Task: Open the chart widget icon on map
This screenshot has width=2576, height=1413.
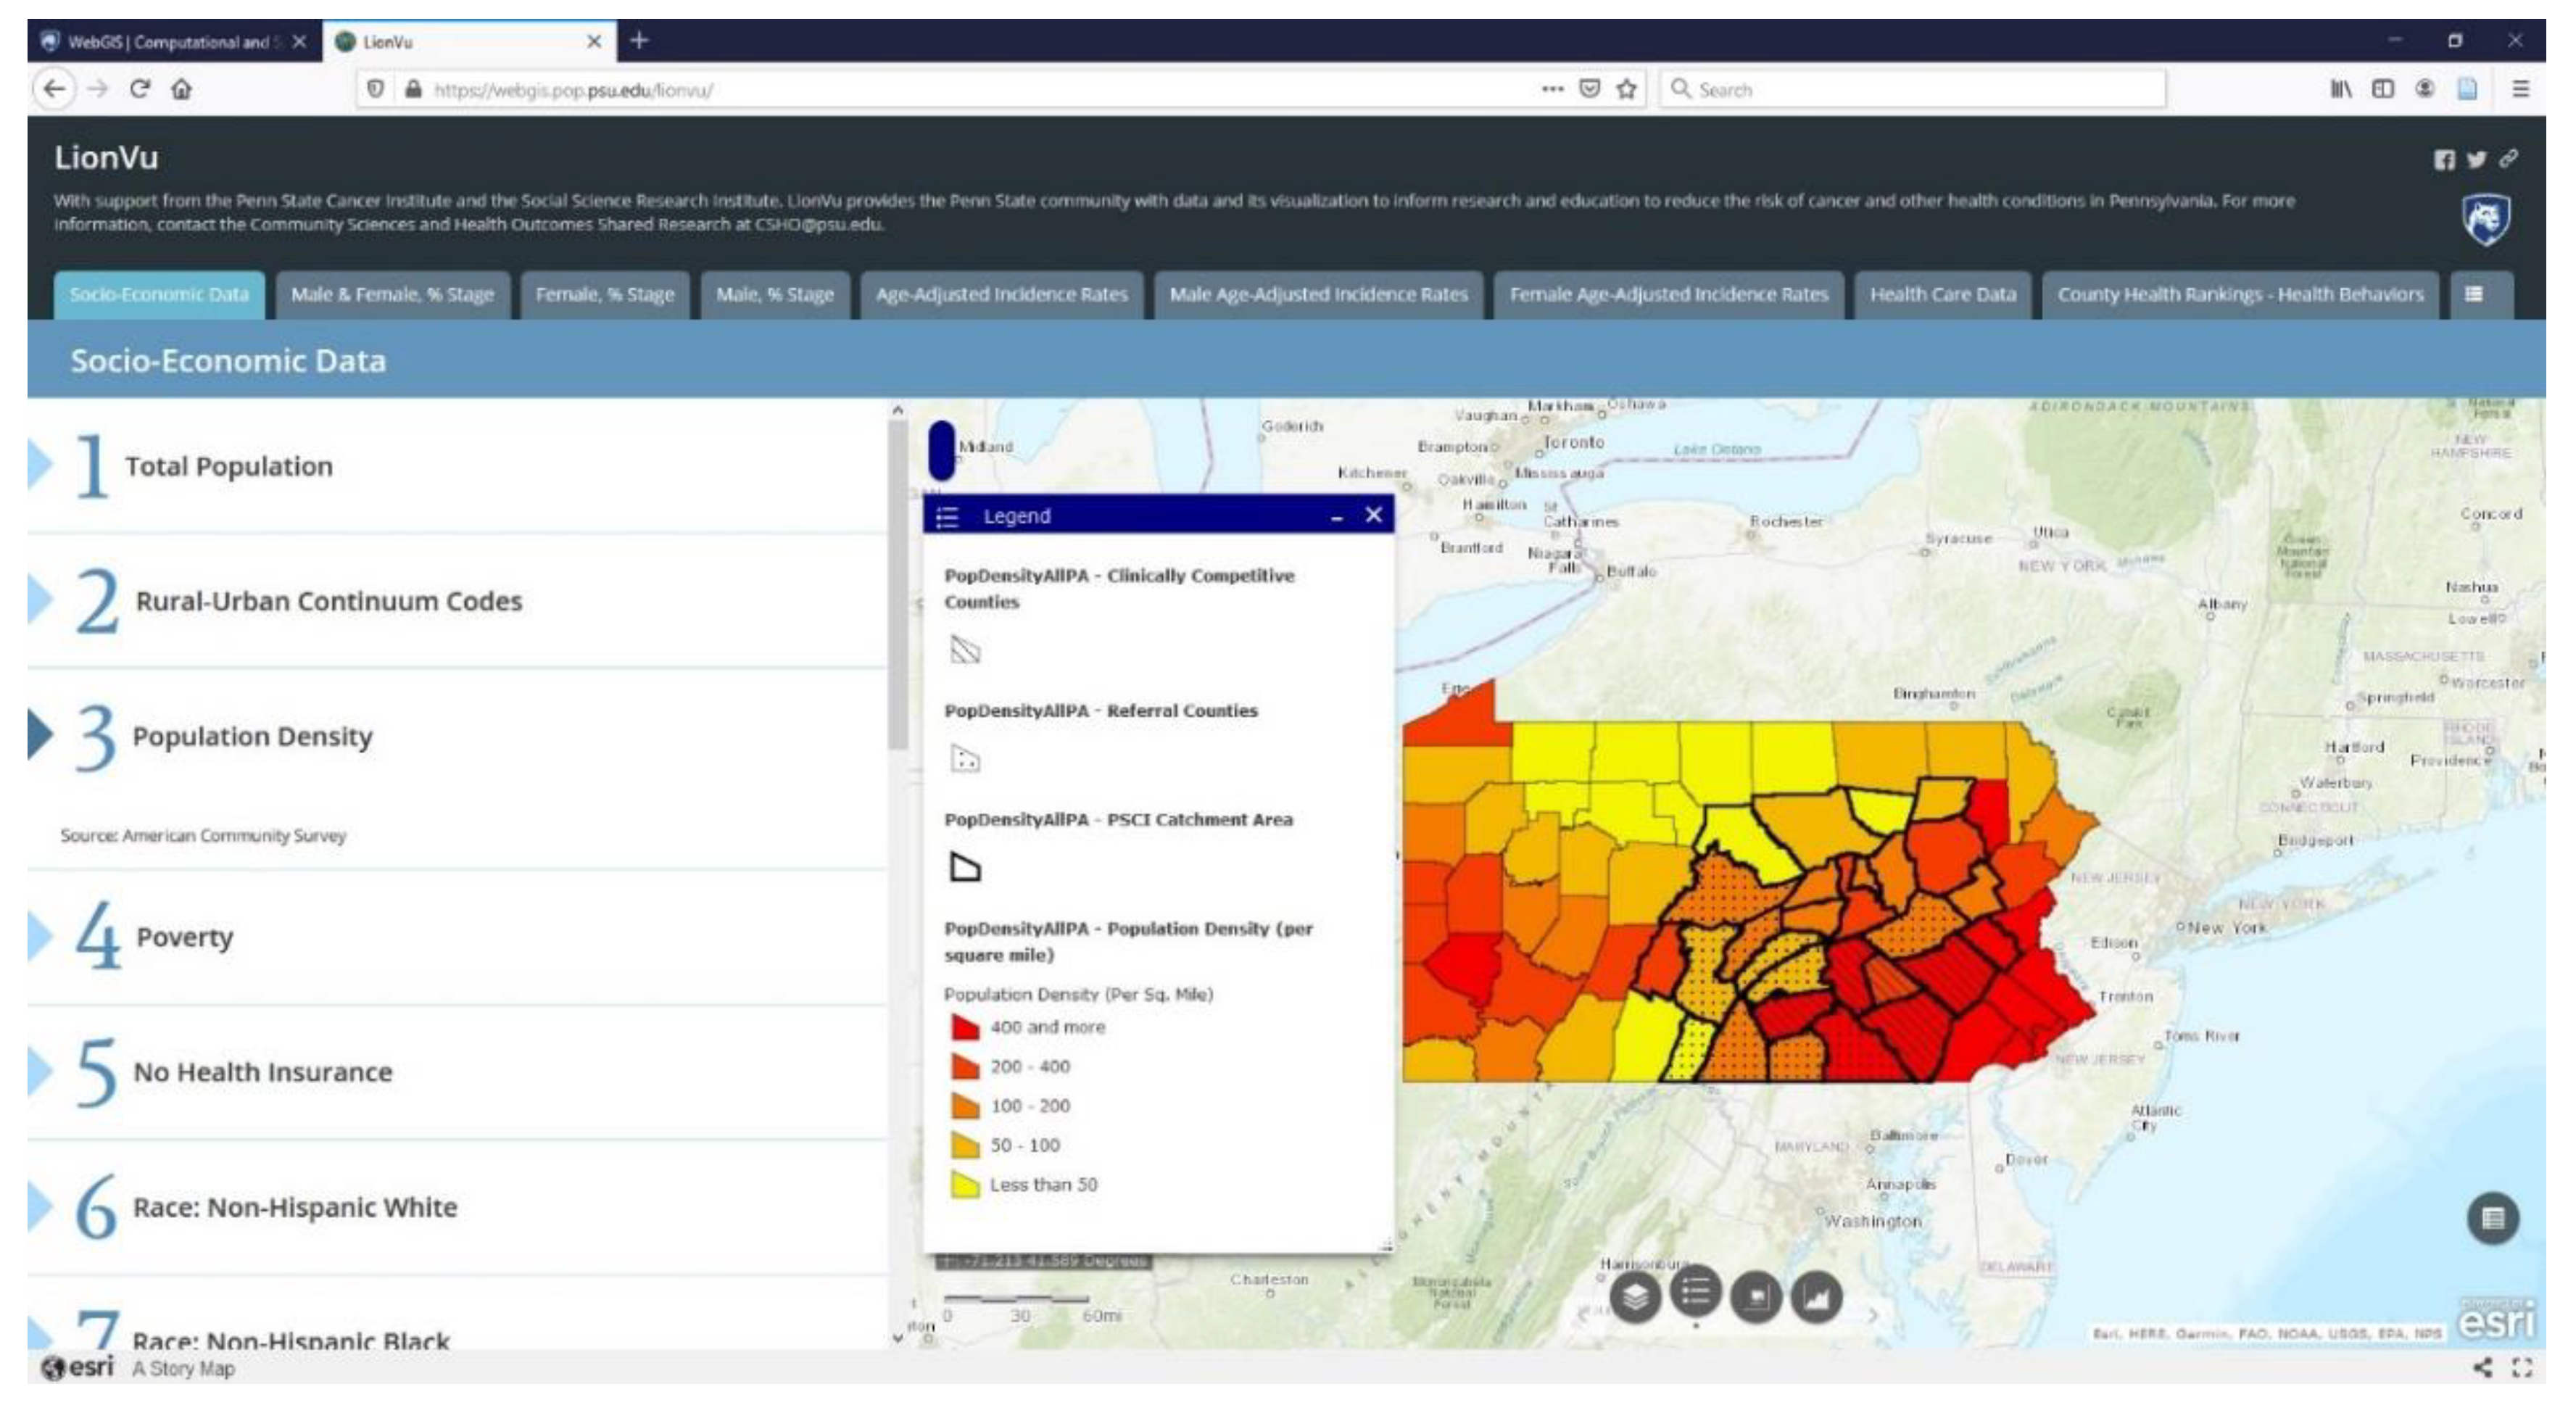Action: (1816, 1298)
